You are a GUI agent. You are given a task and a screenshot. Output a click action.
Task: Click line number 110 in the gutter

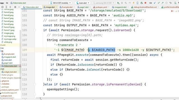(24, 55)
